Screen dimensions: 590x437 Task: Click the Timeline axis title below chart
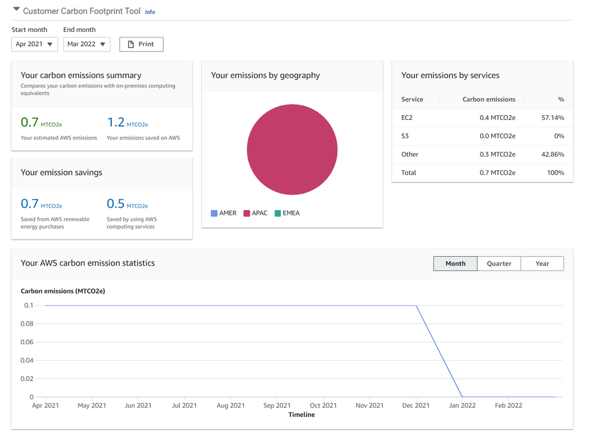pyautogui.click(x=301, y=415)
